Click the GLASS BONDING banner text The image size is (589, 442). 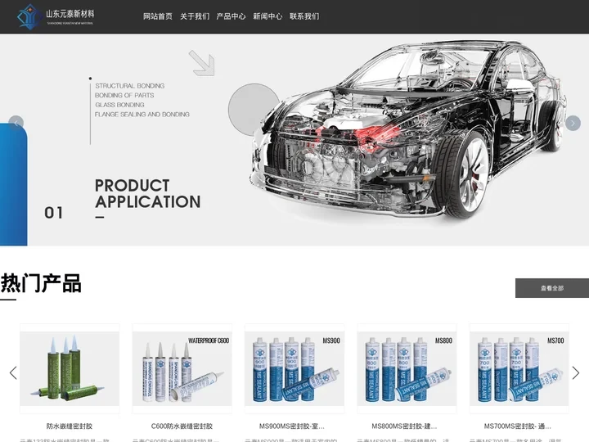tap(119, 105)
